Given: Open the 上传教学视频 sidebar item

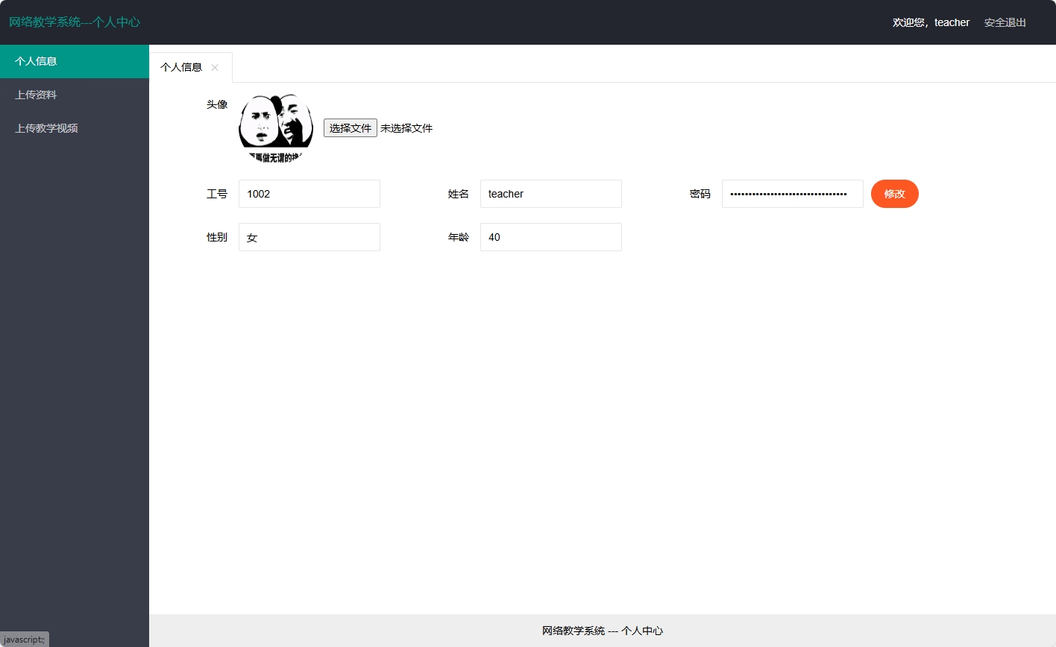Looking at the screenshot, I should [47, 128].
